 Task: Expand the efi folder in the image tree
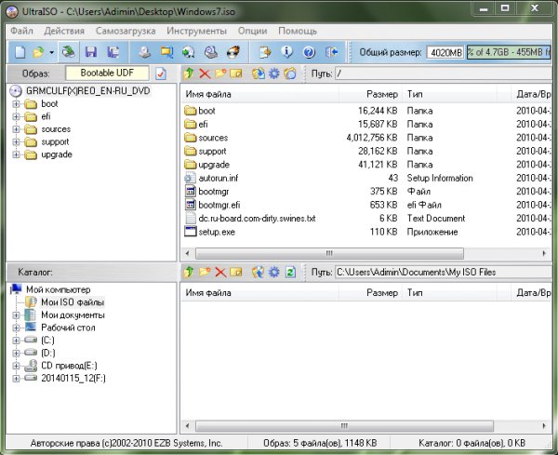(16, 116)
